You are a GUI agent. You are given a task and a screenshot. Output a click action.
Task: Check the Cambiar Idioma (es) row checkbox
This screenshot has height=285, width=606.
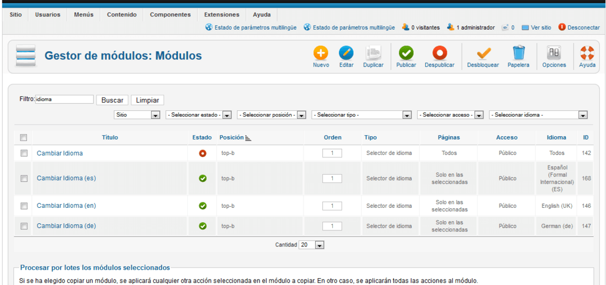click(24, 178)
